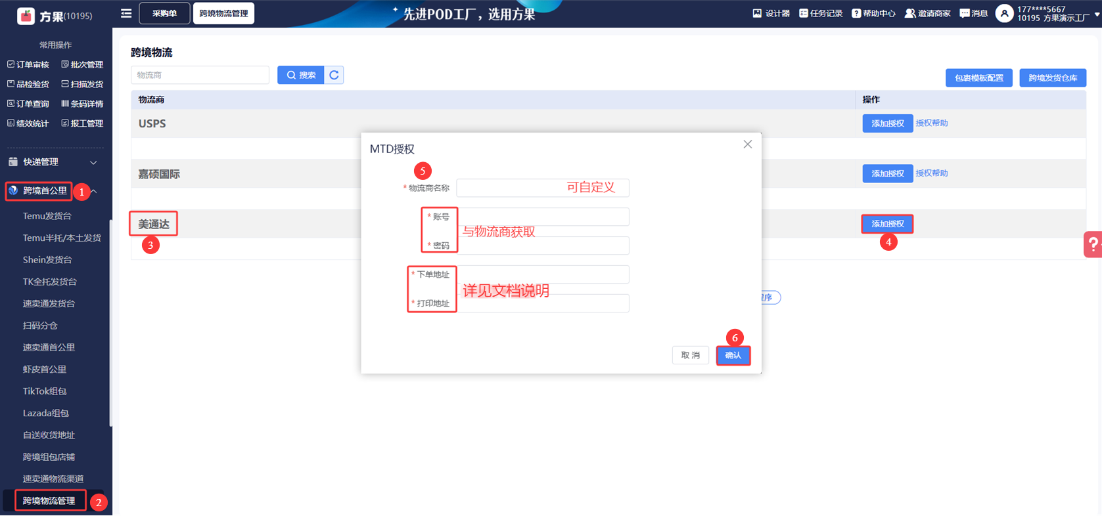This screenshot has height=516, width=1102.
Task: Go to 跨境组包店铺
Action: [x=49, y=457]
